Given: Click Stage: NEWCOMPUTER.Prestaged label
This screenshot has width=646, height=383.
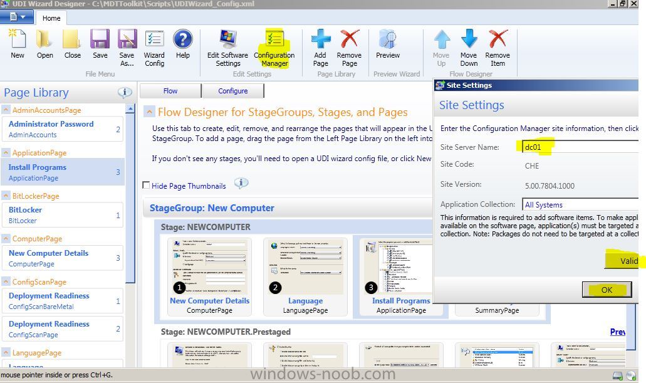Looking at the screenshot, I should point(226,332).
